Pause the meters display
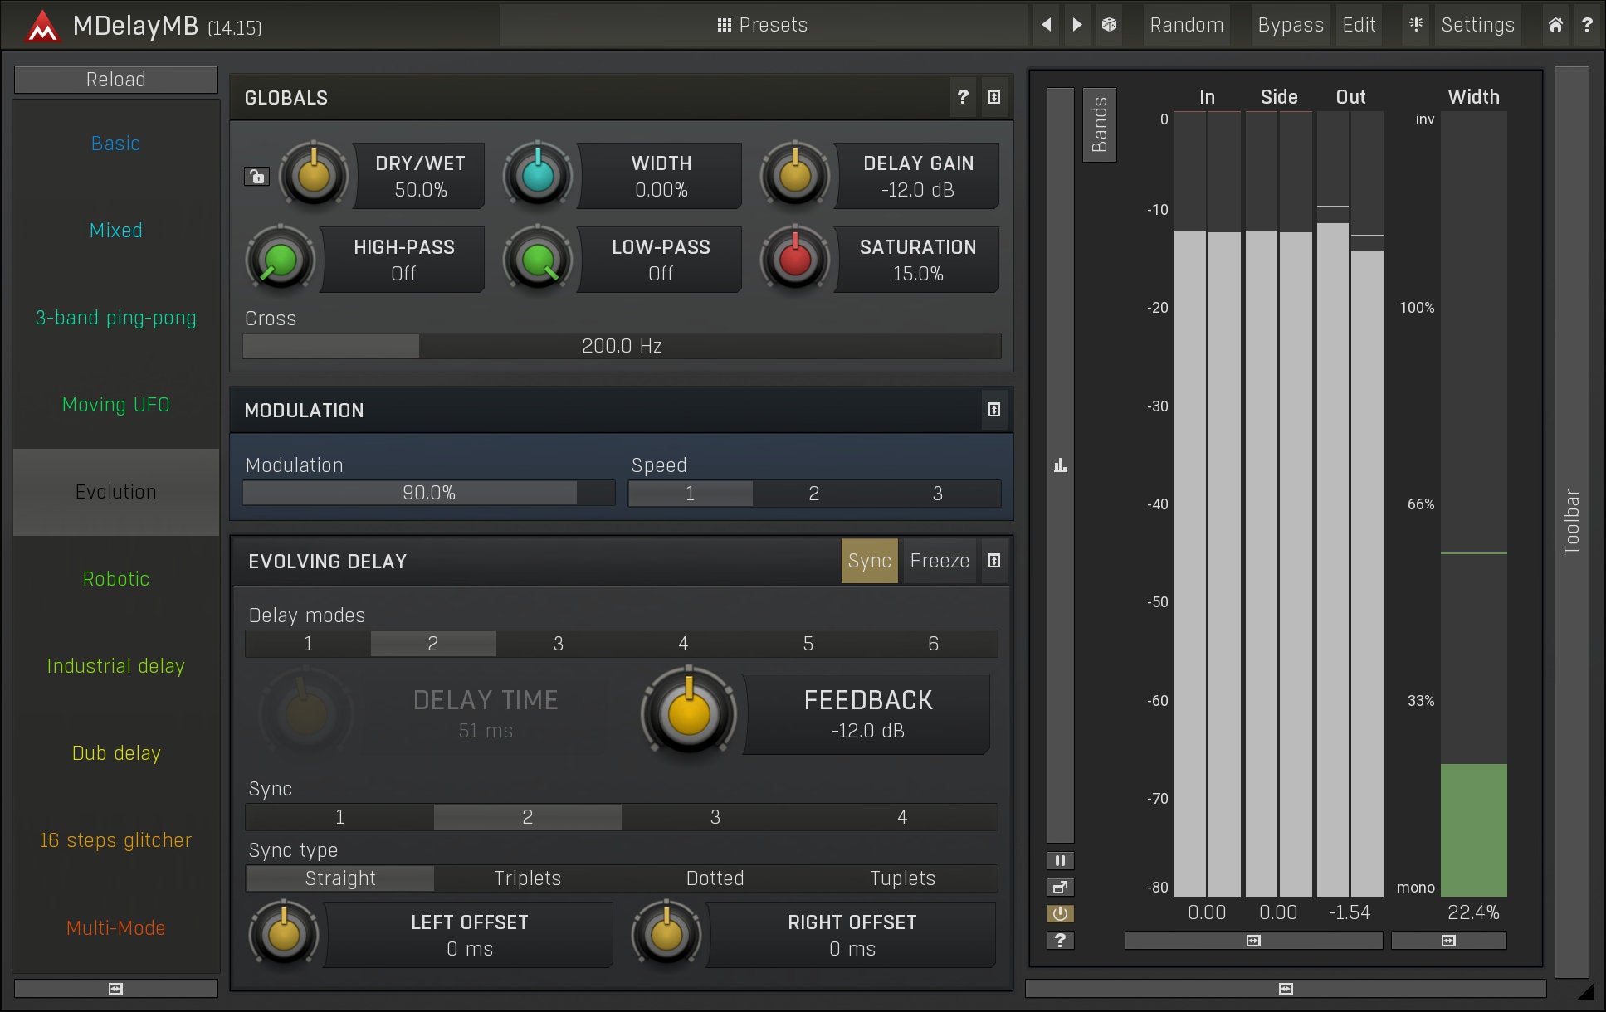This screenshot has width=1606, height=1012. pos(1060,860)
